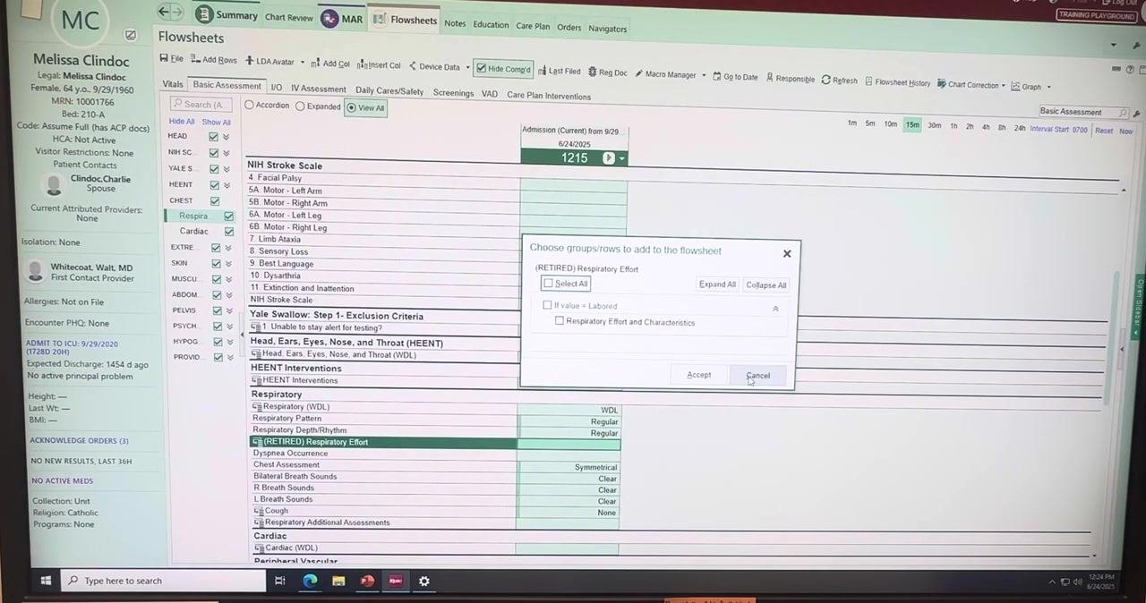Open the LDA Avatar tool
Viewport: 1146px width, 603px height.
[275, 62]
